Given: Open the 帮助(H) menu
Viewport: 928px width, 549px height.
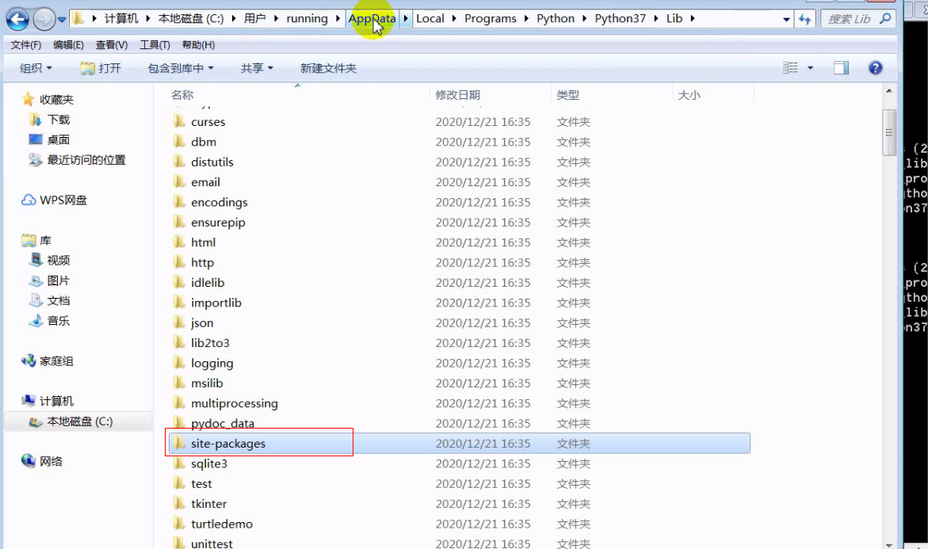Looking at the screenshot, I should [198, 45].
